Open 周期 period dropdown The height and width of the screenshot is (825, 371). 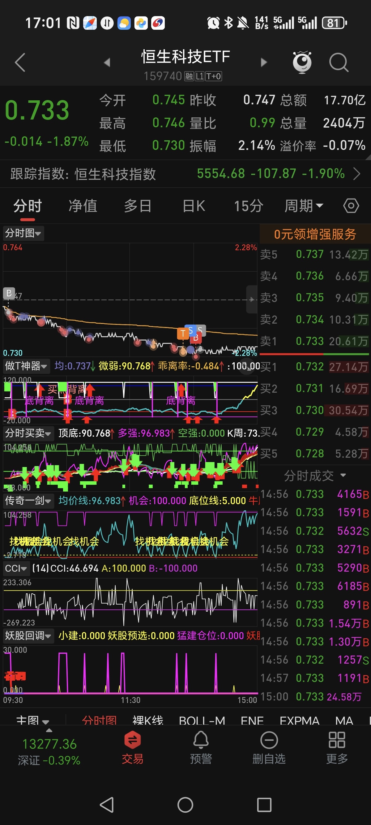(304, 206)
